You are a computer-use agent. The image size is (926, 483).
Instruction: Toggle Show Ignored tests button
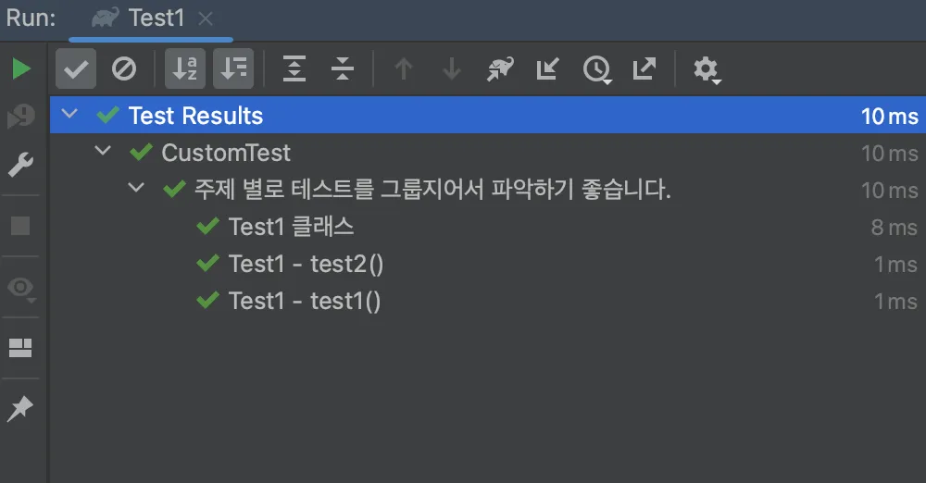[x=124, y=69]
